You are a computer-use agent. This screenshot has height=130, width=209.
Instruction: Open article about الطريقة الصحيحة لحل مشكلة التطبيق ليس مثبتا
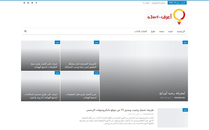pyautogui.click(x=80, y=65)
